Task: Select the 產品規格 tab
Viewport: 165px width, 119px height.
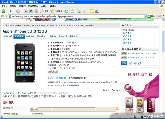Action: (x=19, y=36)
